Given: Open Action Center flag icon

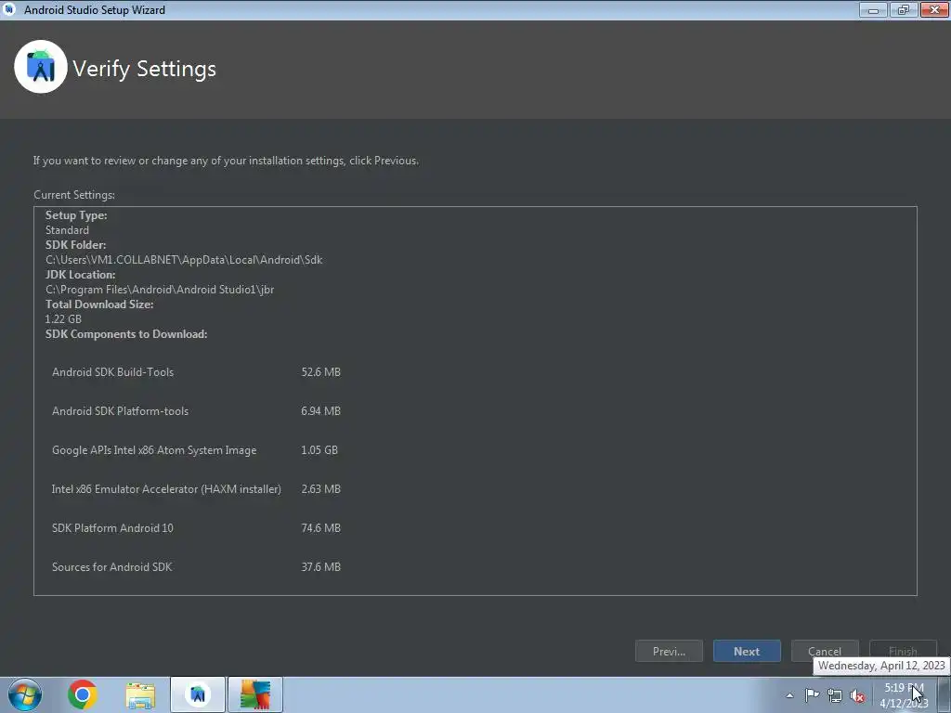Looking at the screenshot, I should click(x=812, y=695).
